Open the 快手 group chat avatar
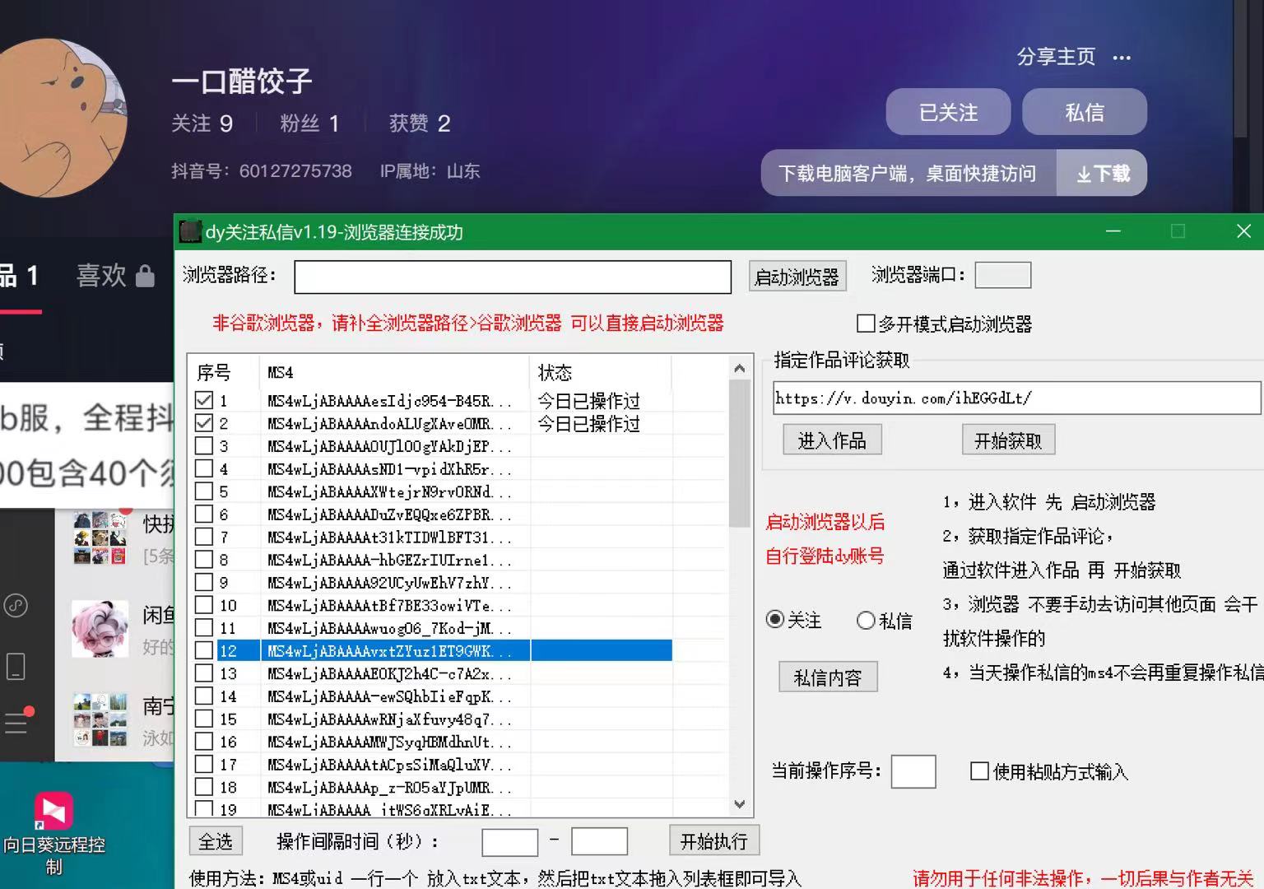The image size is (1264, 889). pos(100,538)
